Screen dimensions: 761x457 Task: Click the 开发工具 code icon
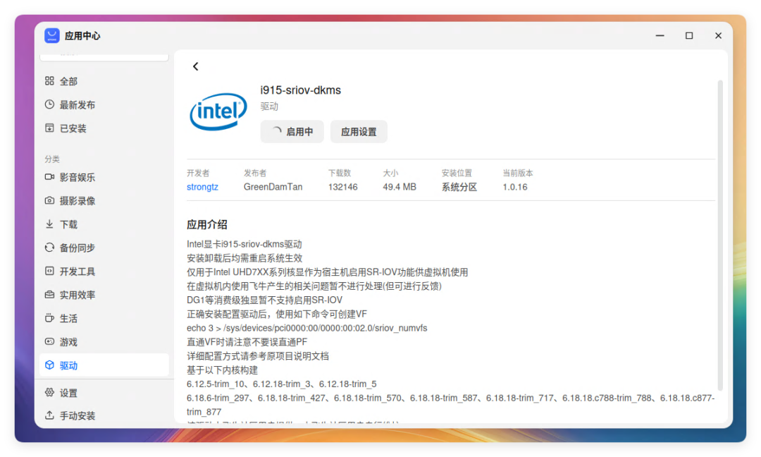49,271
